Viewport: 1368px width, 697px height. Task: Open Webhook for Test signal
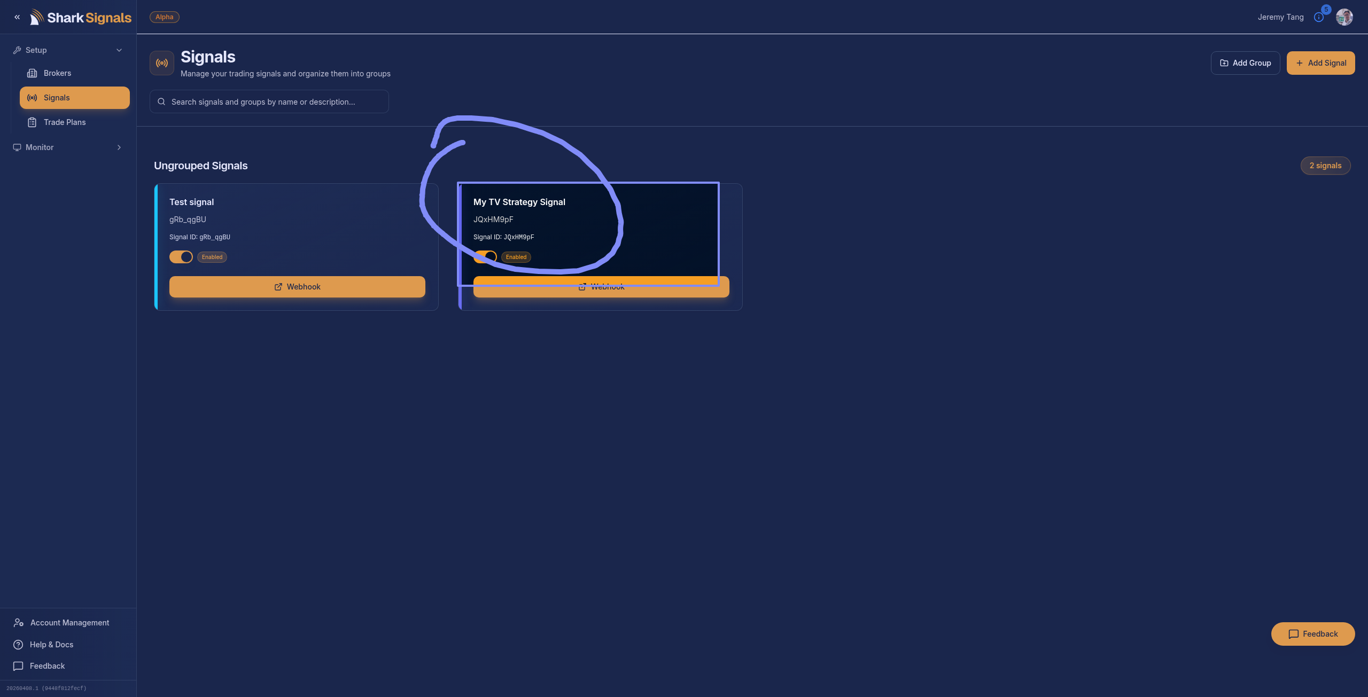point(297,287)
